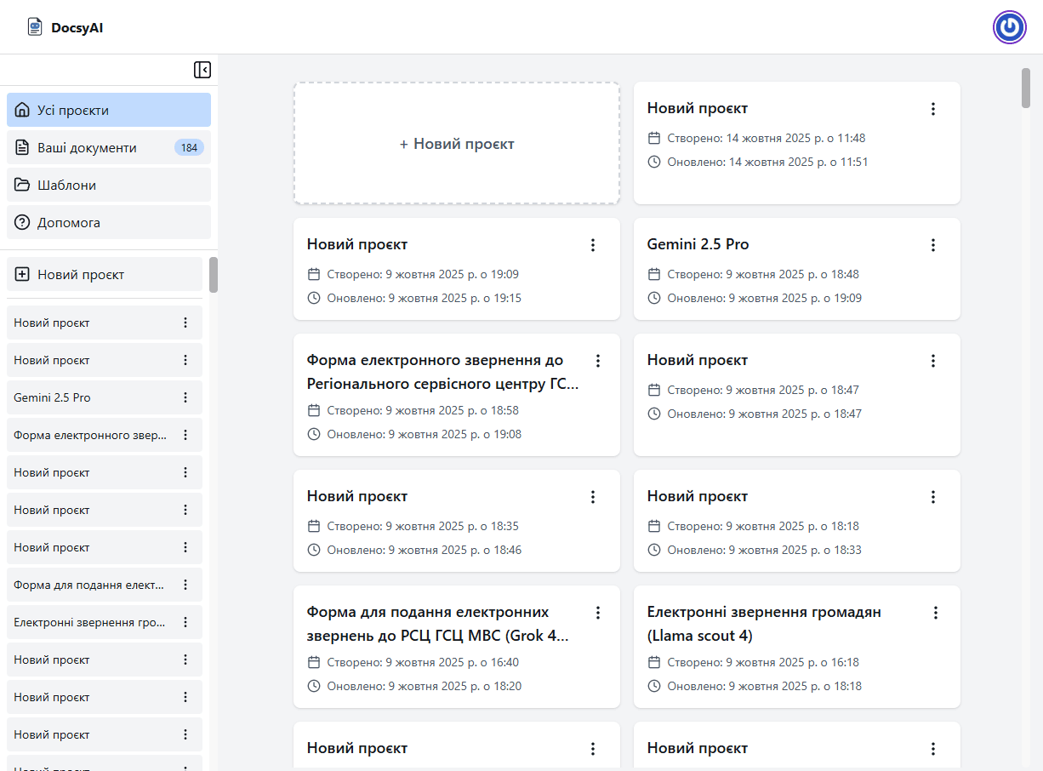Image resolution: width=1043 pixels, height=771 pixels.
Task: Click the sidebar project list scrollbar
Action: tap(214, 275)
